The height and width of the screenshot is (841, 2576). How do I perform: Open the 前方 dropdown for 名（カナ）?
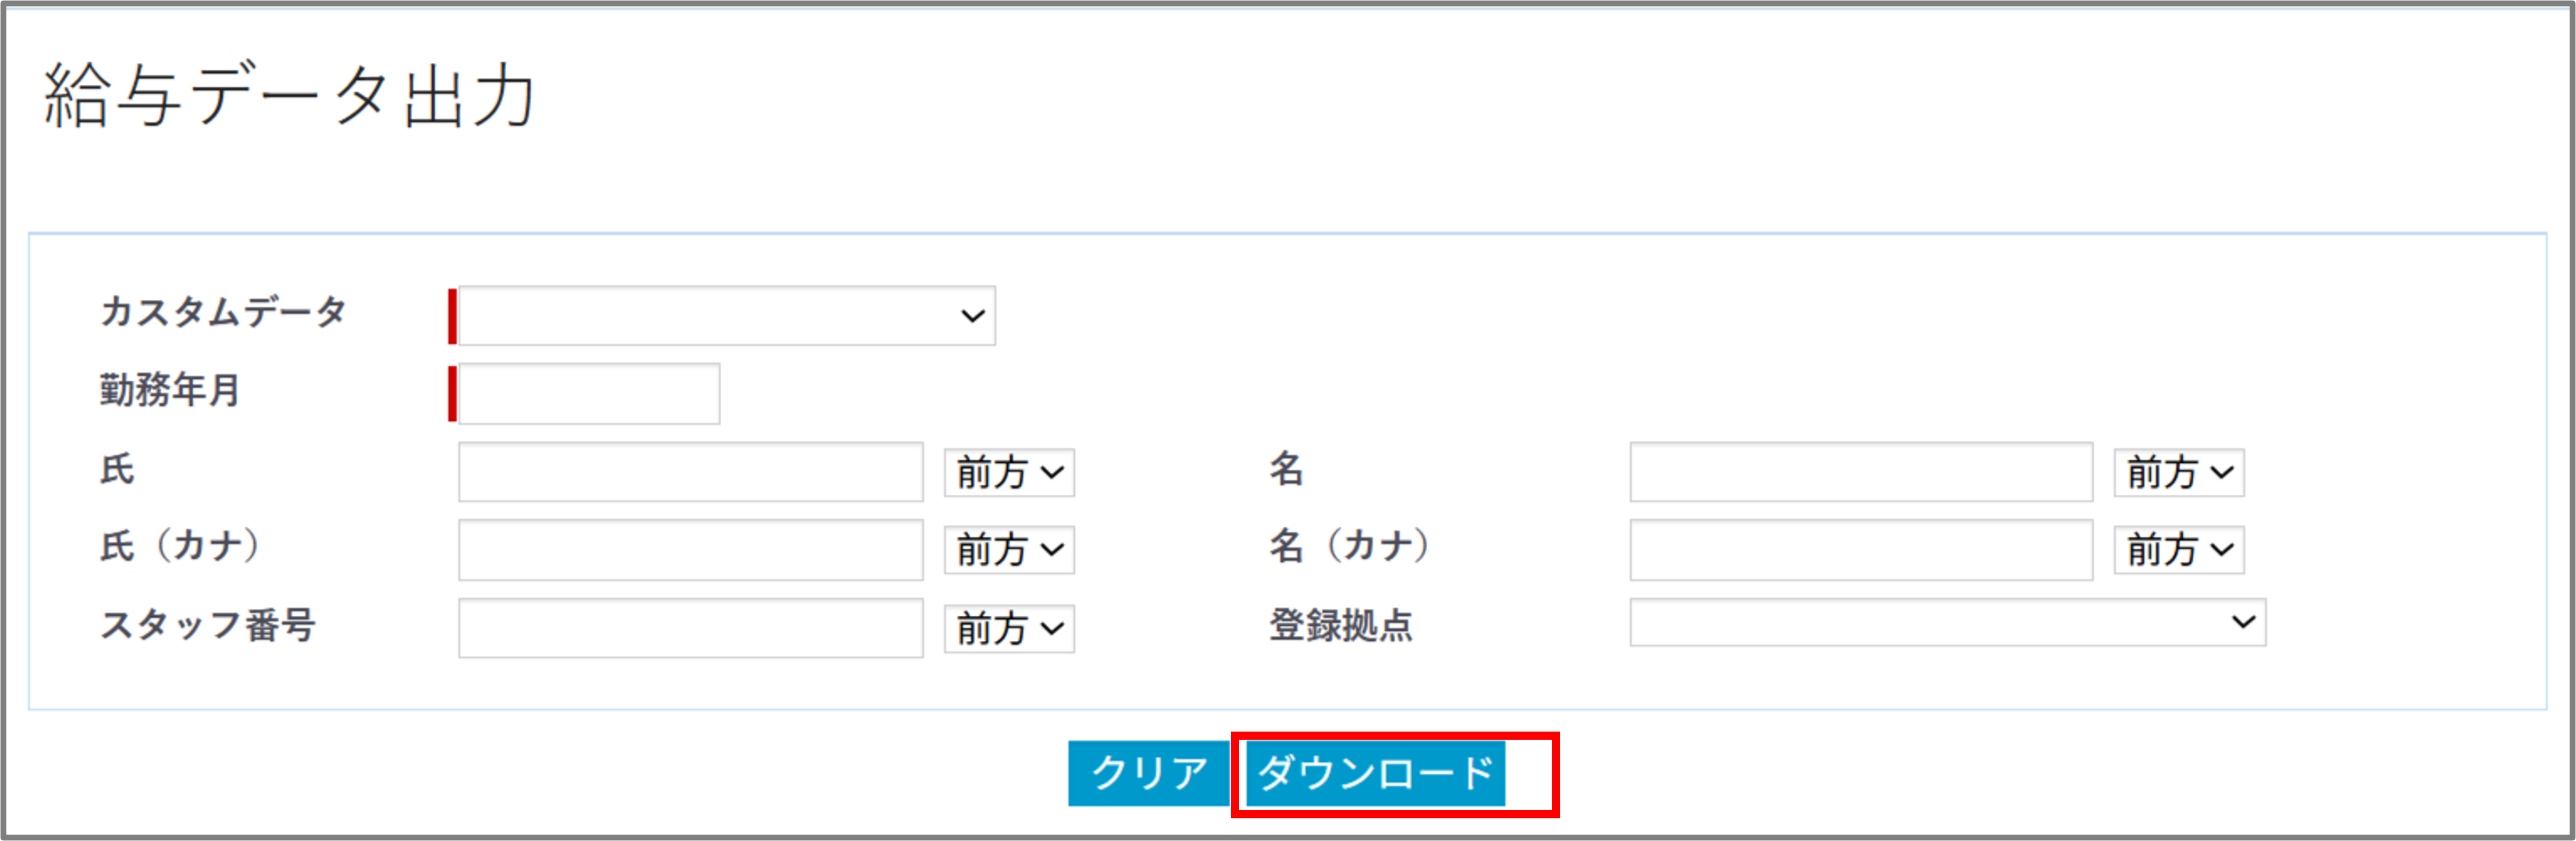coord(2178,549)
